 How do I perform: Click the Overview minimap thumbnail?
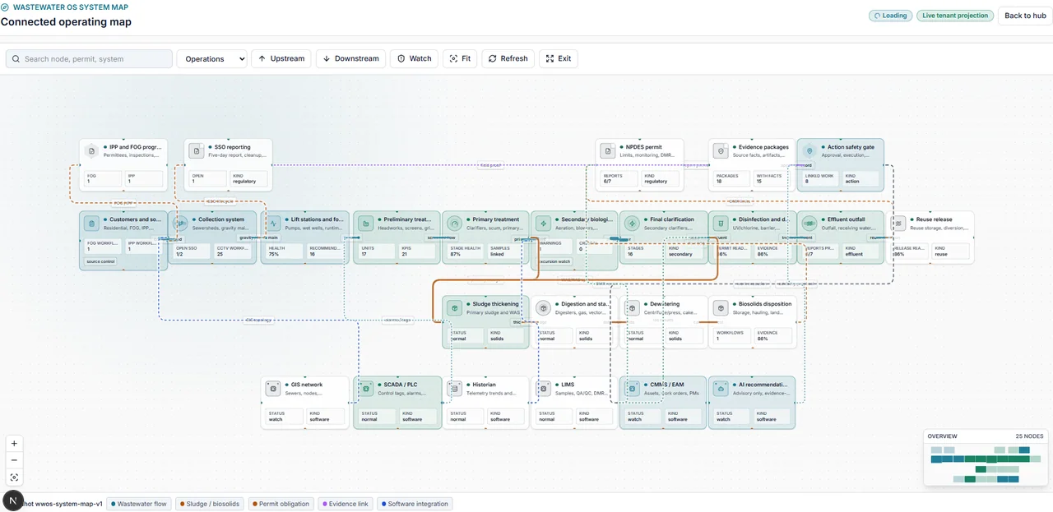pos(986,464)
